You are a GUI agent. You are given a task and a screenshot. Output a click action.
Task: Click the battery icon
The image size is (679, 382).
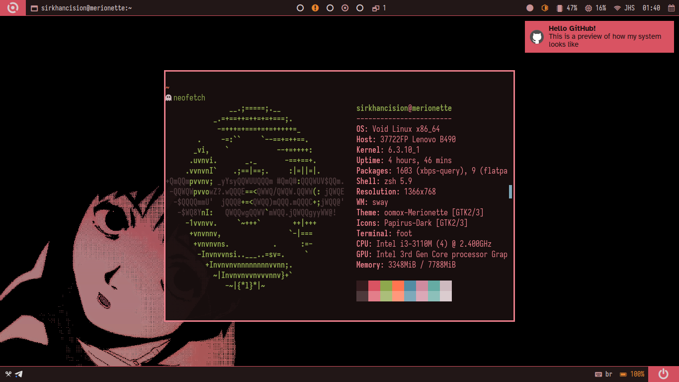623,374
